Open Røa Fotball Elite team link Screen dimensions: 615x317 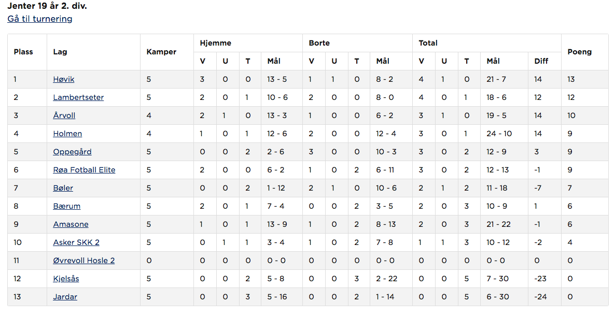[x=84, y=170]
